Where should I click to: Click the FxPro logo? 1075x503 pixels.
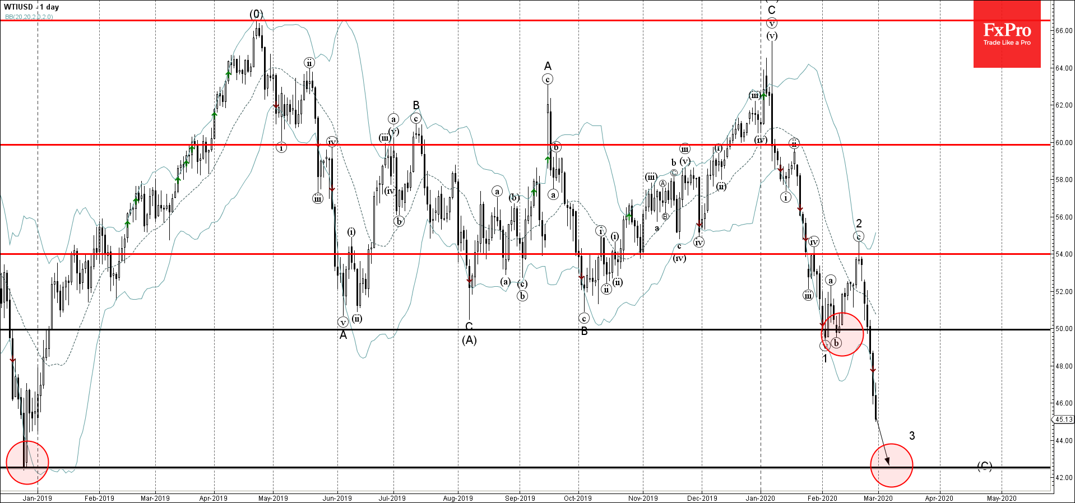coord(1007,34)
